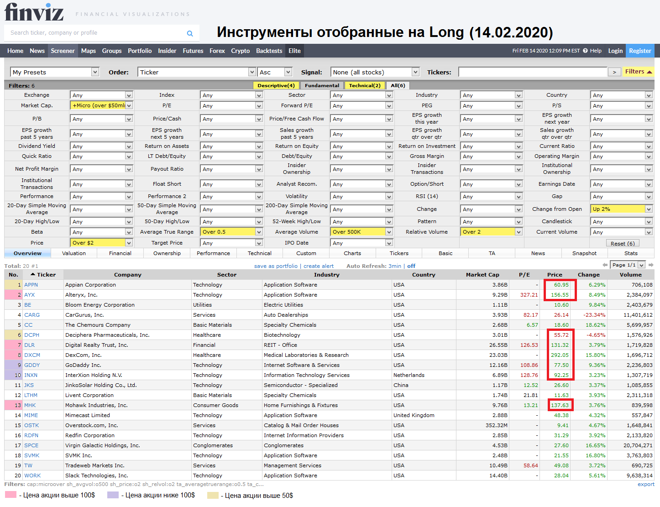The image size is (660, 507).
Task: Open the Country filter dropdown
Action: (621, 95)
